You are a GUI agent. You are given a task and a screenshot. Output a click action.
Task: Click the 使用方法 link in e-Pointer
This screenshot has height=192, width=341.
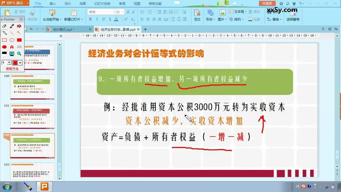(x=12, y=68)
